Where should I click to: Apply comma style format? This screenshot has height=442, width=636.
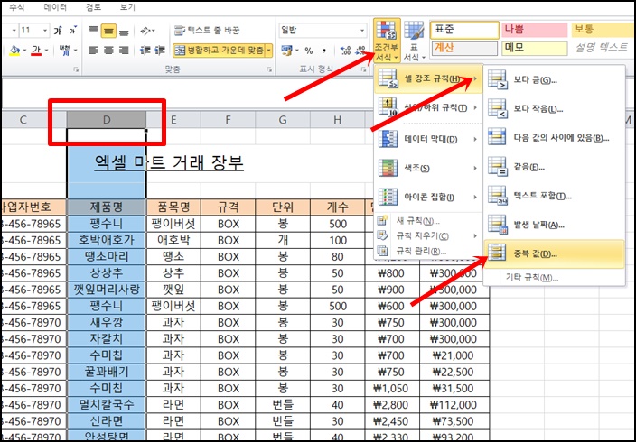[325, 51]
